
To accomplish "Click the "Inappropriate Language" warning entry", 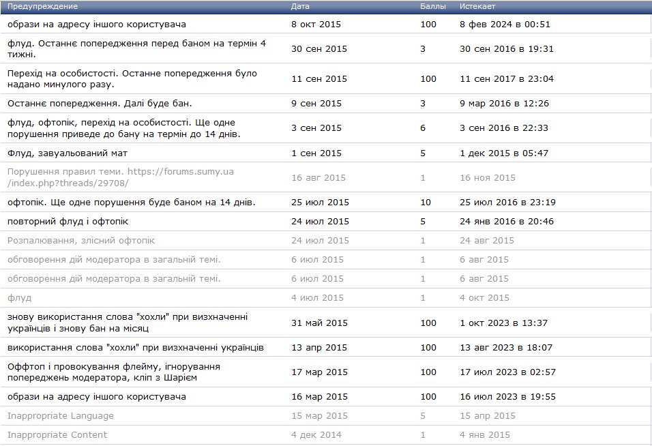I will (61, 416).
